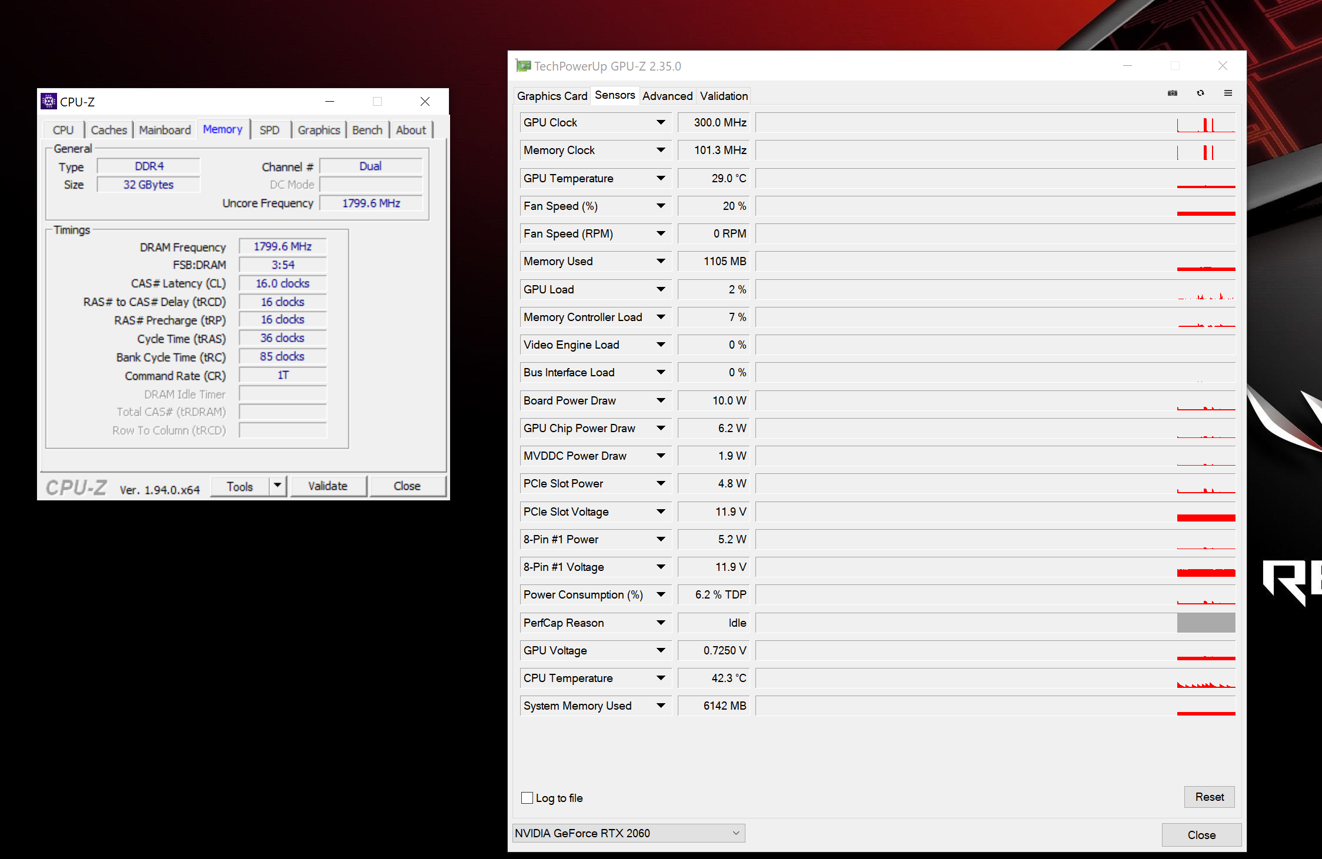Expand the GPU Clock sensor dropdown
The height and width of the screenshot is (859, 1322).
[661, 122]
